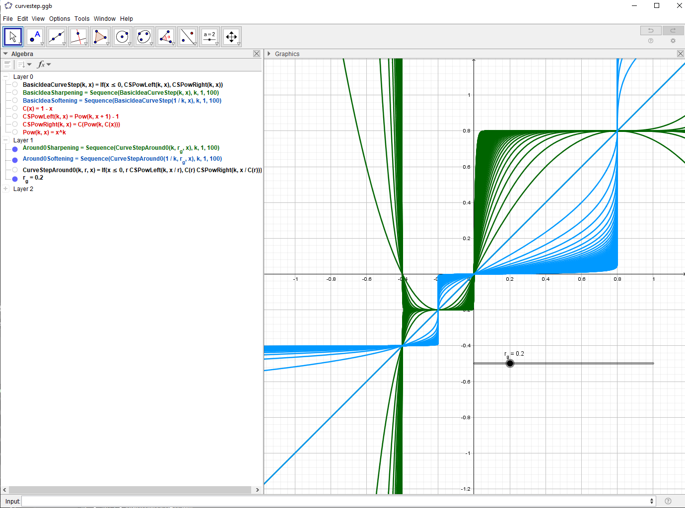Open the Tools menu
Image resolution: width=685 pixels, height=508 pixels.
coord(82,19)
